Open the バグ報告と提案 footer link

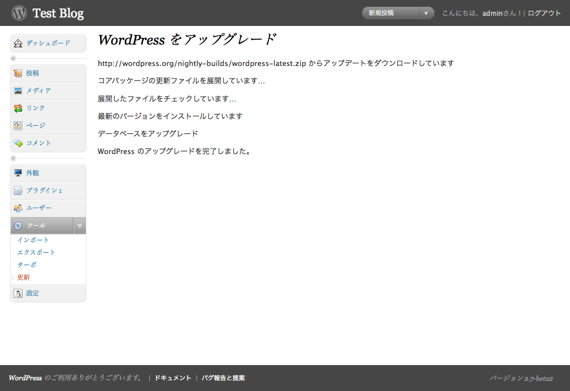pos(223,378)
